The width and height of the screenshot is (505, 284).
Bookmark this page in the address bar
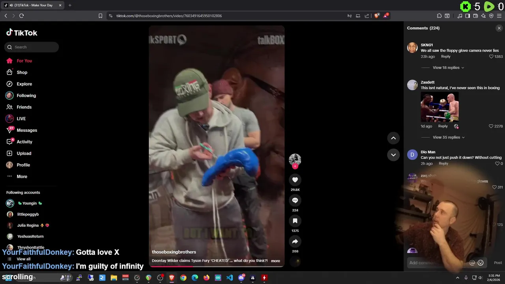(100, 16)
